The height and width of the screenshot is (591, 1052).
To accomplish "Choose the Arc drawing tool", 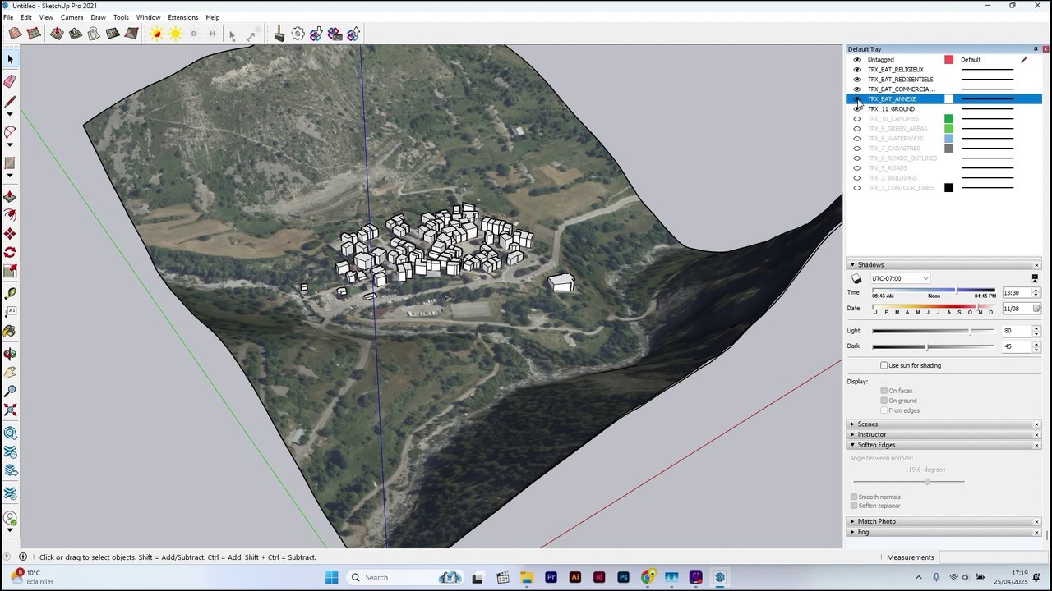I will pos(10,132).
